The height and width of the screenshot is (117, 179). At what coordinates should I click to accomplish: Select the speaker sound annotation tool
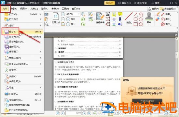tap(120, 24)
